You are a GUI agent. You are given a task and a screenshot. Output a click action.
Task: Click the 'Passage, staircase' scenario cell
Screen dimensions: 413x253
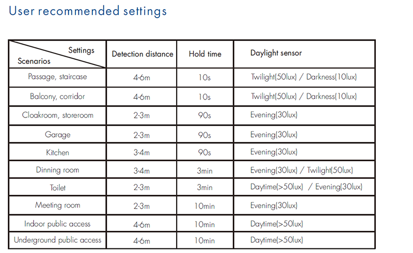pyautogui.click(x=57, y=77)
